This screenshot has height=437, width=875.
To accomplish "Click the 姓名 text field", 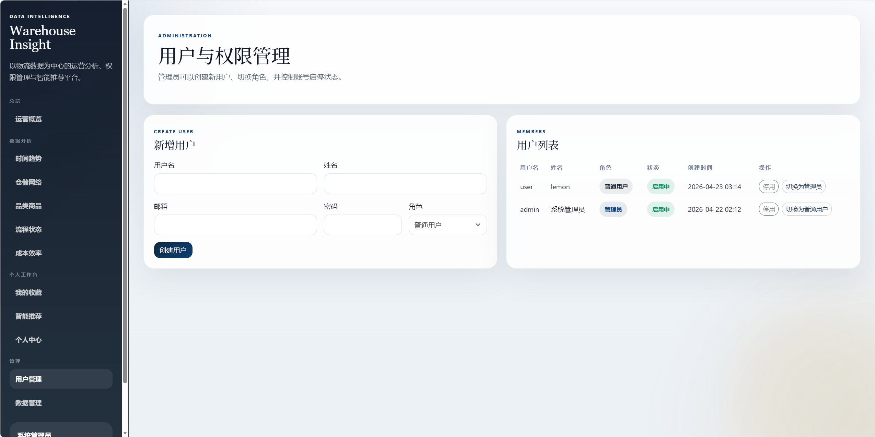I will tap(405, 184).
